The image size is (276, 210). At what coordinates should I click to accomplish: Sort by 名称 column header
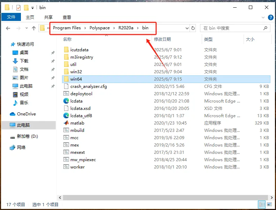67,39
